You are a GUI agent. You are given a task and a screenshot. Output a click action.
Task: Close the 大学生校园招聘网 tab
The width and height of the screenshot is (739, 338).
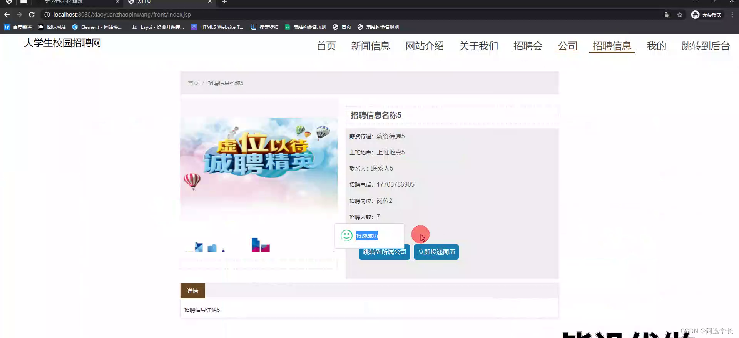click(117, 2)
